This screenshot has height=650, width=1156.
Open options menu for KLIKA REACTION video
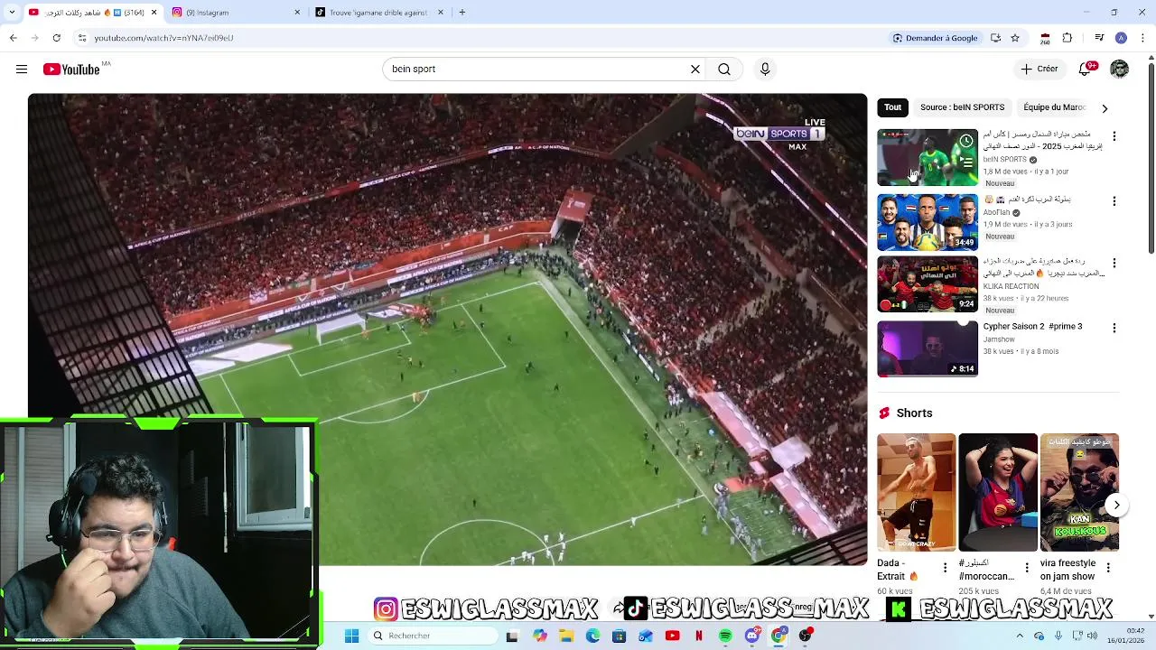(x=1114, y=264)
